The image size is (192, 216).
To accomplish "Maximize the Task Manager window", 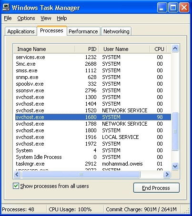I will [x=173, y=8].
